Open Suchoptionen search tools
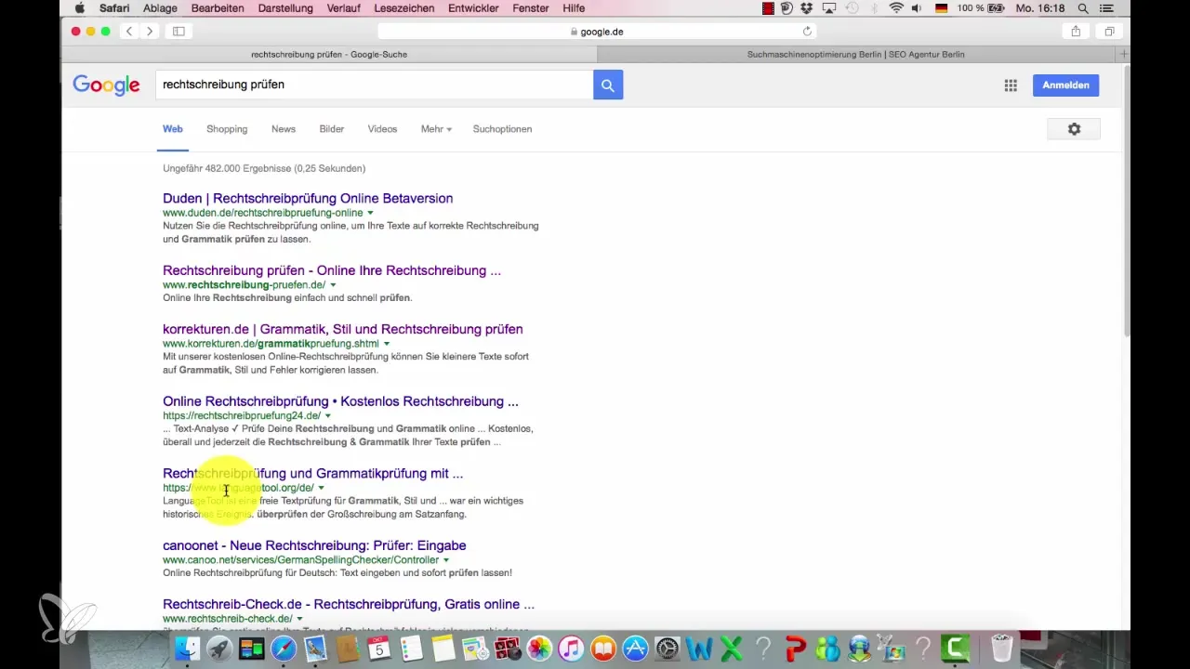Image resolution: width=1190 pixels, height=669 pixels. [x=502, y=129]
